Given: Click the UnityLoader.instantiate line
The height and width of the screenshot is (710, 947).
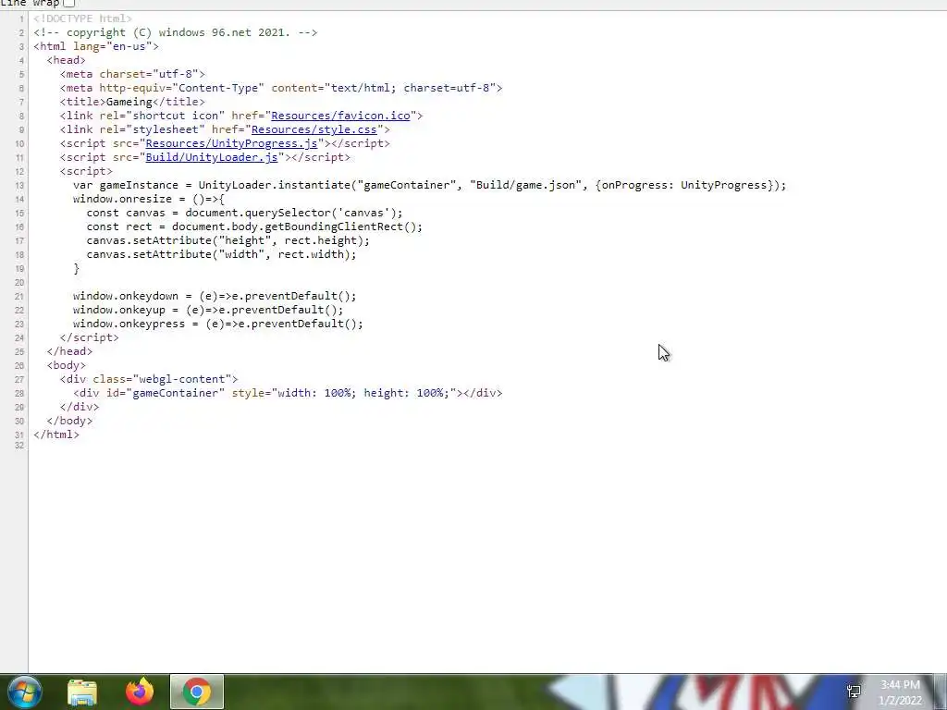Looking at the screenshot, I should [429, 185].
